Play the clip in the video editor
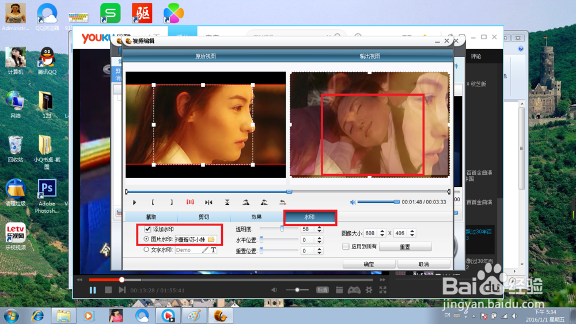Screen dimensions: 576x324 pyautogui.click(x=134, y=202)
